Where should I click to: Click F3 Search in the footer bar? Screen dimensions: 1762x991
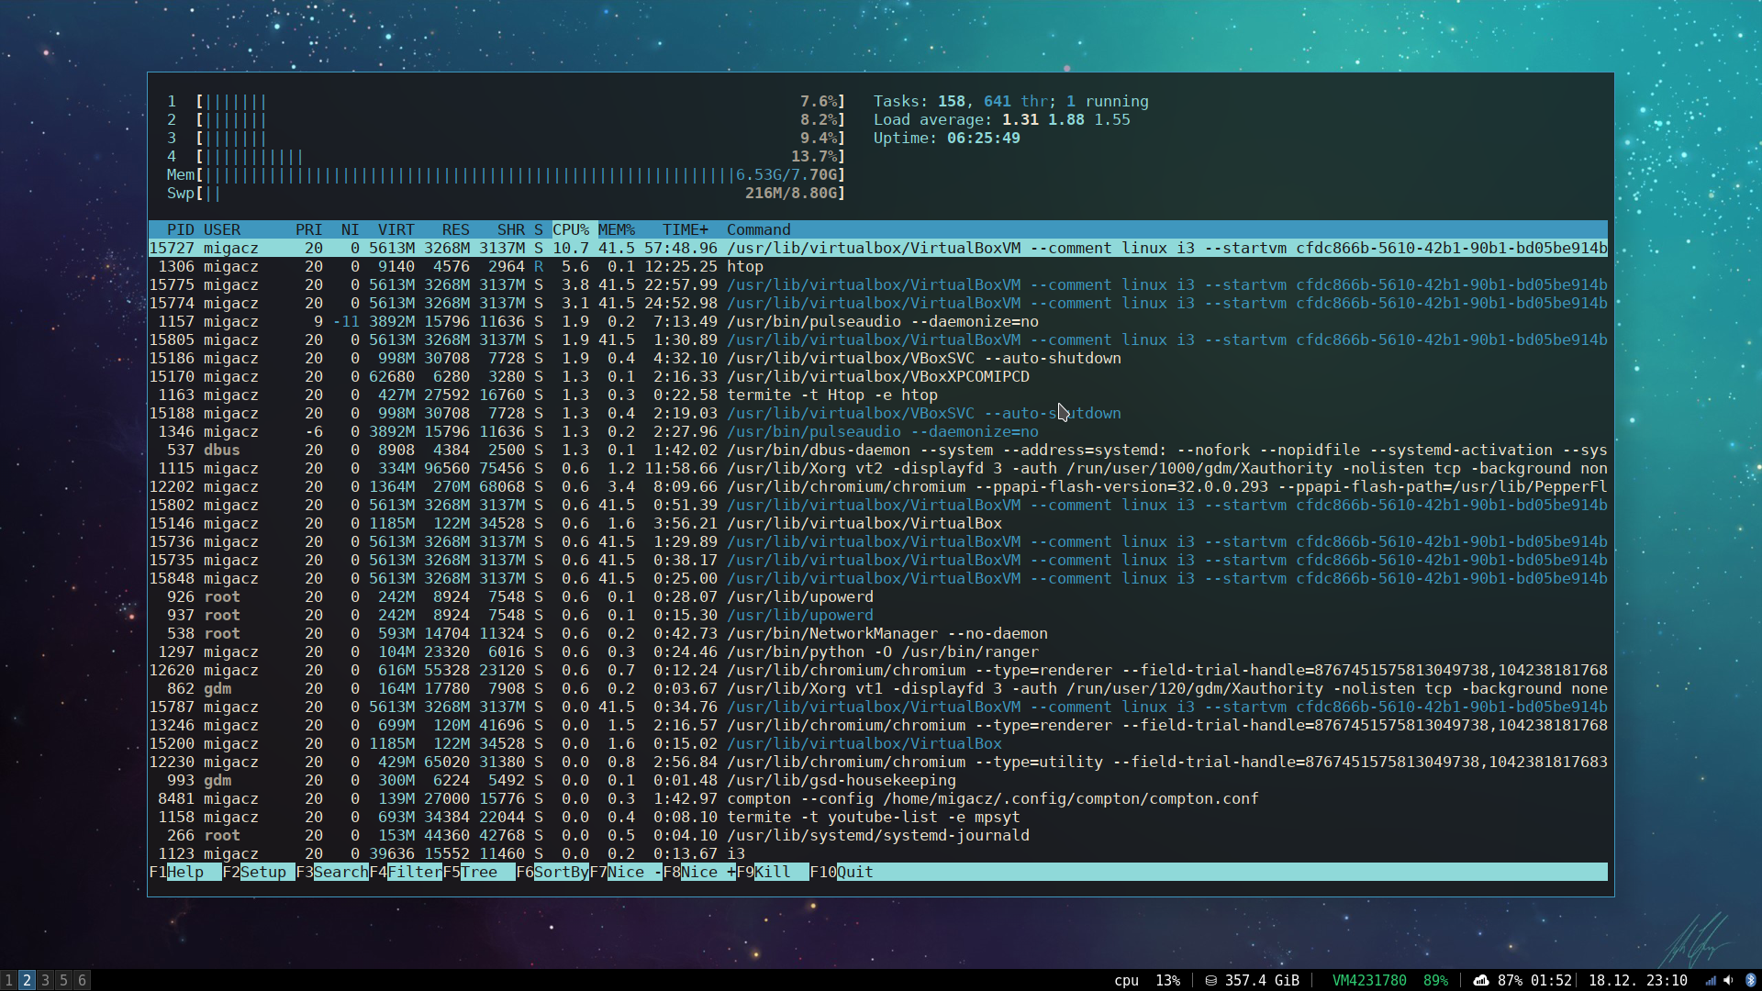[340, 872]
